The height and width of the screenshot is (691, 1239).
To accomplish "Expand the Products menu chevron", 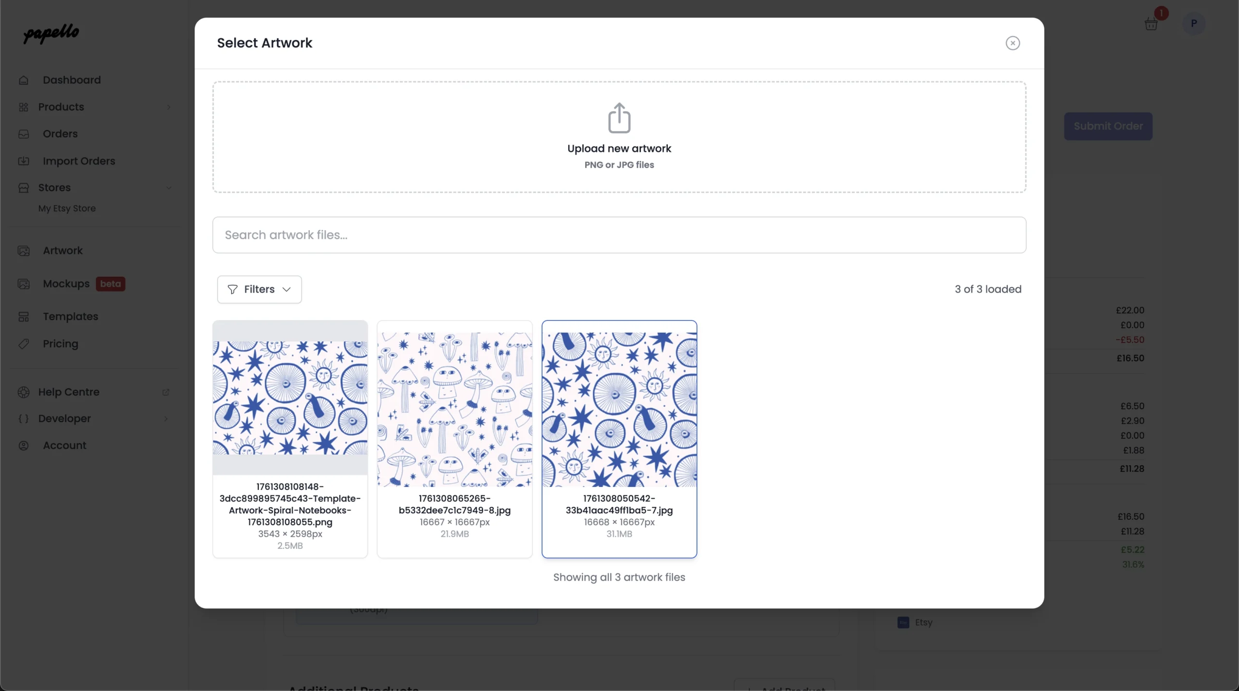I will coord(169,107).
